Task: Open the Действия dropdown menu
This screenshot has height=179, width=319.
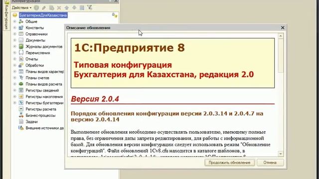Action: [21, 8]
